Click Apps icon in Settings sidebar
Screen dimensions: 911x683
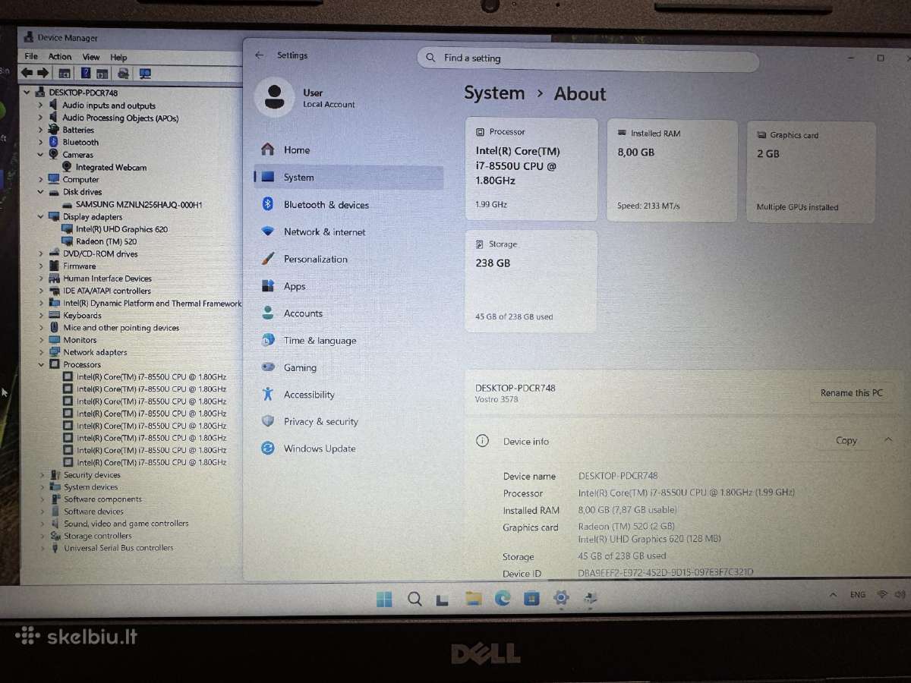(267, 286)
